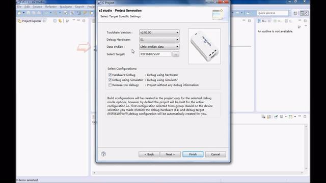Maximize the Project Explorer view

pyautogui.click(x=84, y=21)
